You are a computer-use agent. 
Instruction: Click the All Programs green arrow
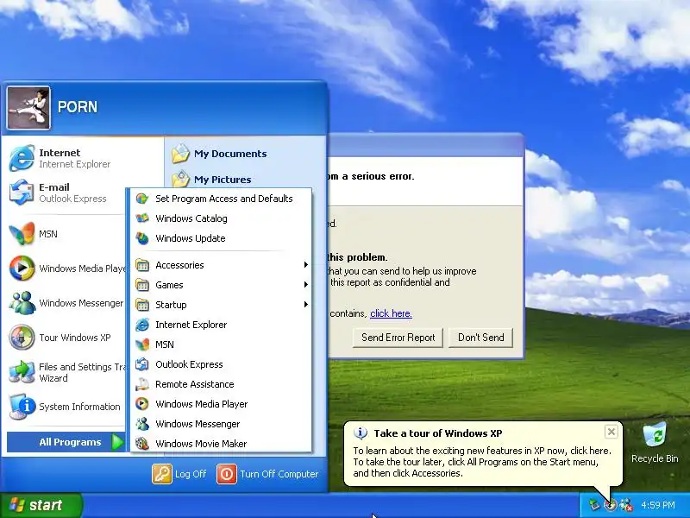[x=117, y=442]
